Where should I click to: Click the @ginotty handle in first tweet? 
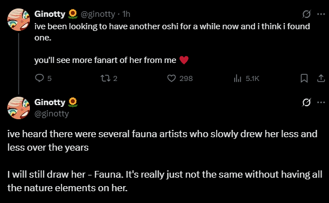(98, 14)
